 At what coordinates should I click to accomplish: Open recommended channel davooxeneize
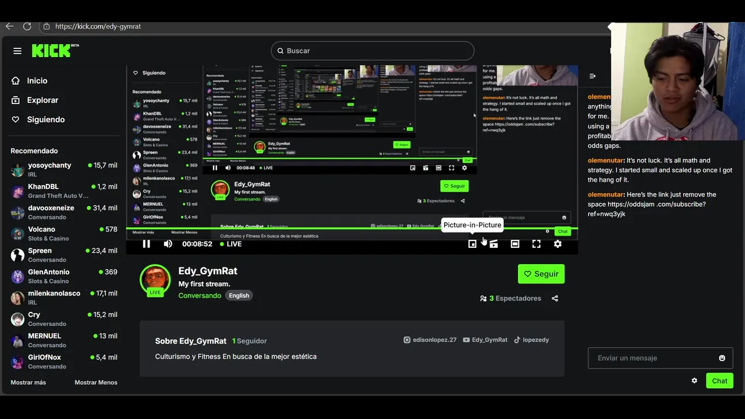point(64,212)
